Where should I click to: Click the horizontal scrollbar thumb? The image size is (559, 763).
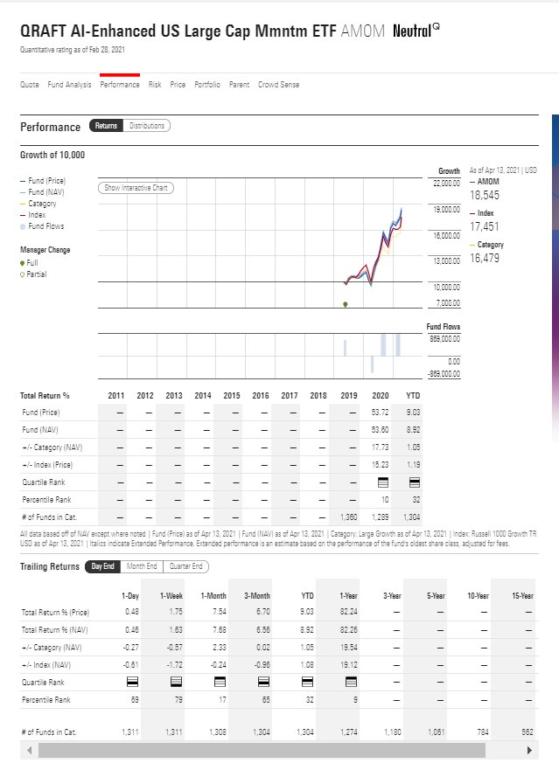tap(262, 751)
